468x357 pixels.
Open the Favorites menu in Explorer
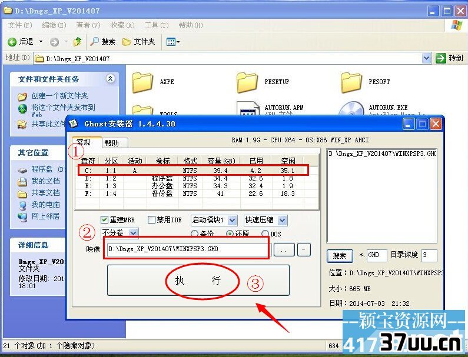point(122,25)
